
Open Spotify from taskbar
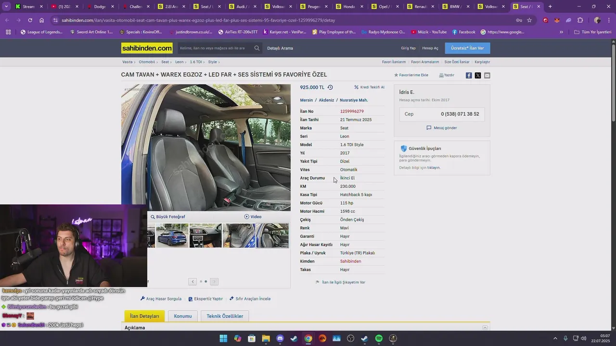coord(379,338)
